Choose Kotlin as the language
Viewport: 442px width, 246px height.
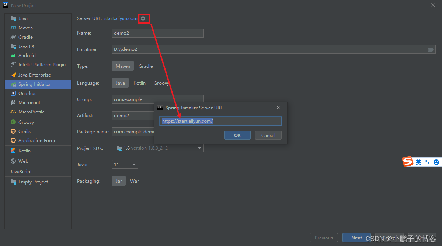click(140, 83)
